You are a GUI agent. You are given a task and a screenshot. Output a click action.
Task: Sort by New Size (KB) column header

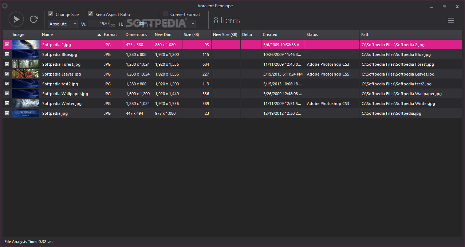tap(226, 35)
